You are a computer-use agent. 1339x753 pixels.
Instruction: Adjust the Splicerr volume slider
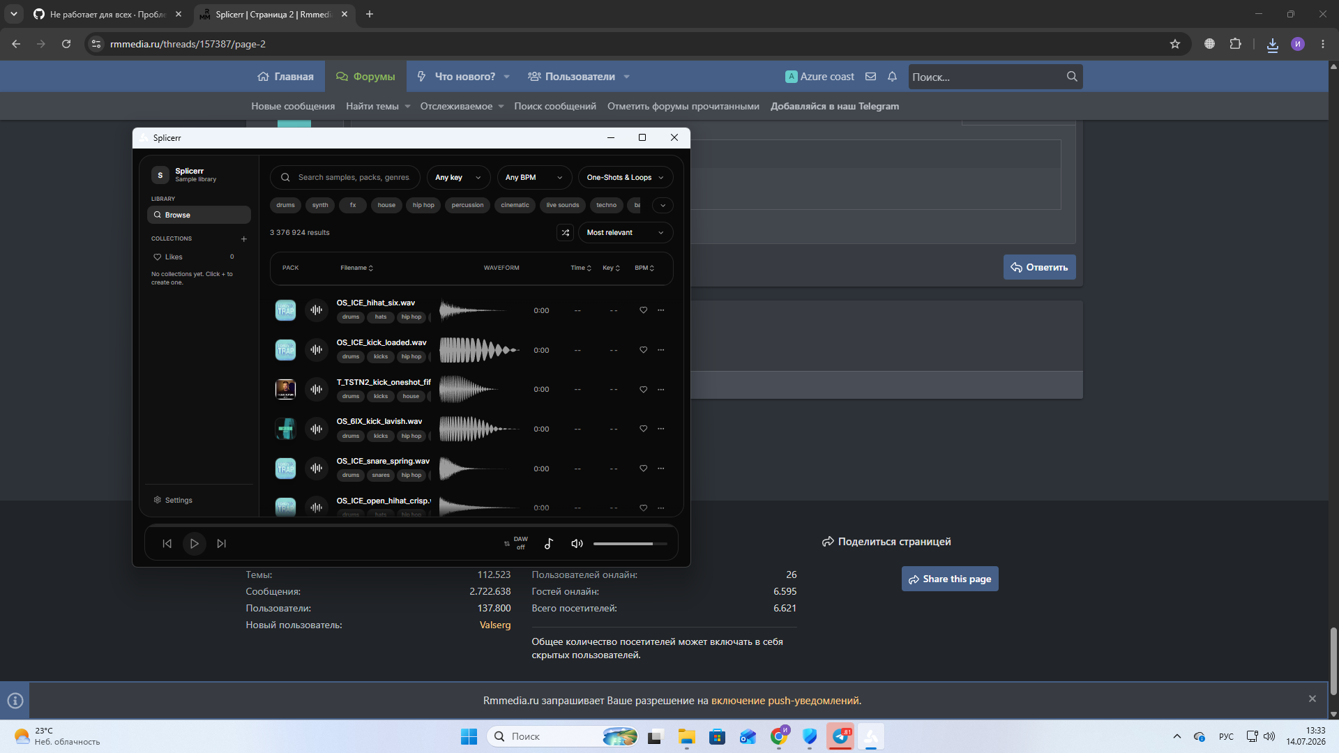630,544
